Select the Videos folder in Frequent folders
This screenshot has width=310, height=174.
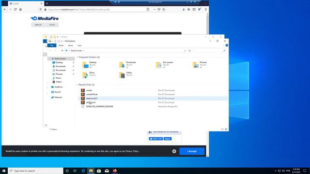(125, 75)
